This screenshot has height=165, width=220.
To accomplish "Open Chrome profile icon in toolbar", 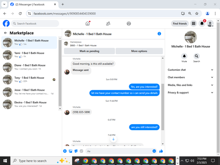I will [207, 14].
